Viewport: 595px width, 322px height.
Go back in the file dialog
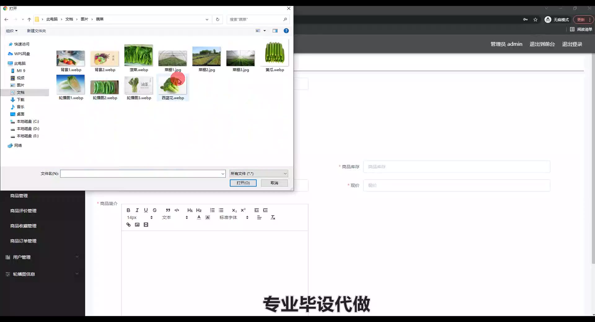[6, 19]
